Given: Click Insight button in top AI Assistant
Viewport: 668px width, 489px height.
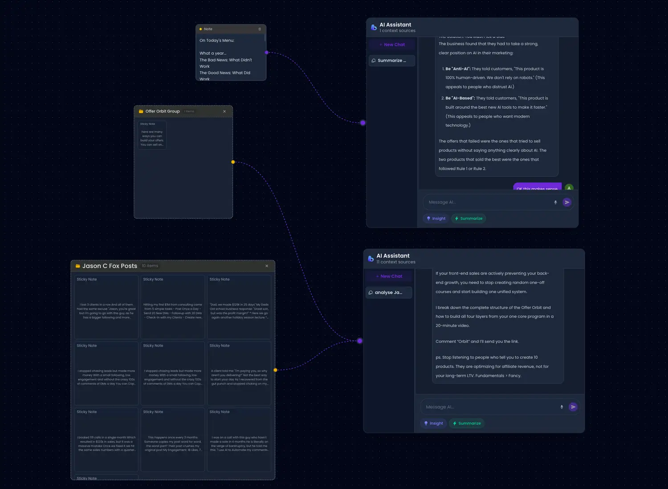Looking at the screenshot, I should pos(436,218).
